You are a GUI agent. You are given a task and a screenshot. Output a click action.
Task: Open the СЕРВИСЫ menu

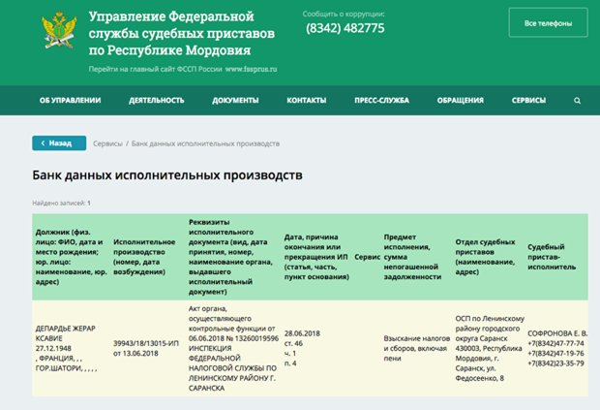(x=528, y=101)
